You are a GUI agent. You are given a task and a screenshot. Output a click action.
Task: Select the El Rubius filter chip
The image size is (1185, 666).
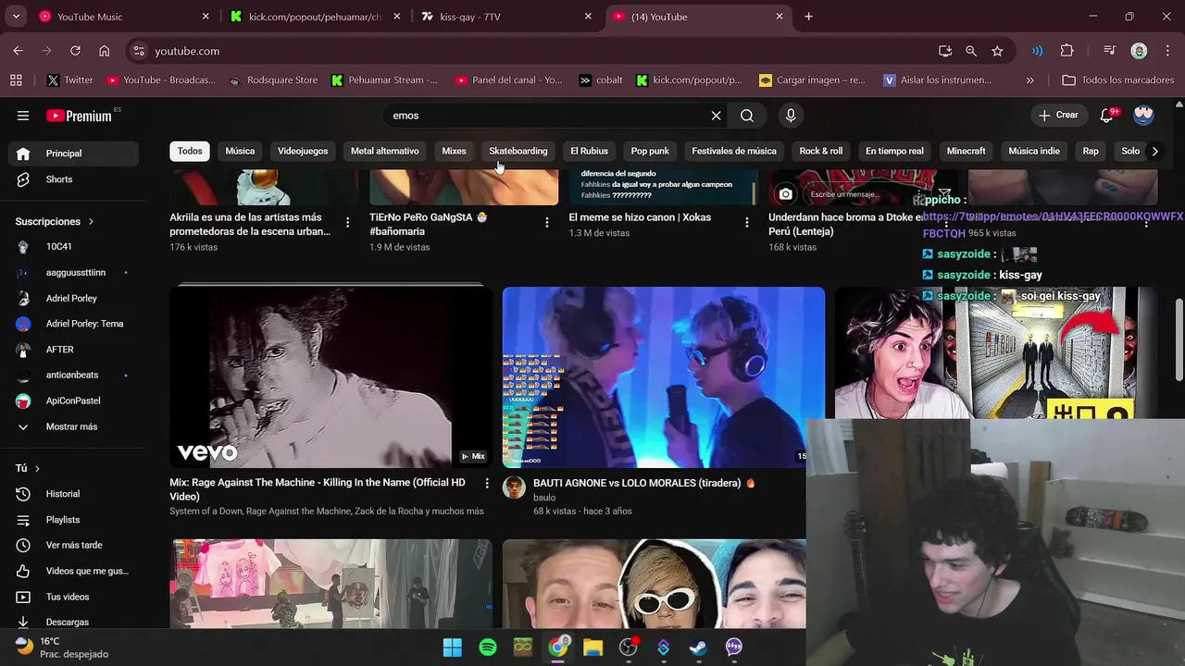(589, 151)
